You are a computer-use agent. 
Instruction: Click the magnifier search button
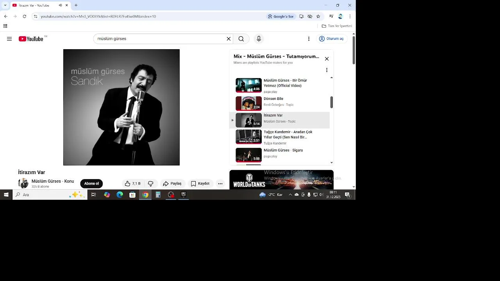(x=241, y=39)
